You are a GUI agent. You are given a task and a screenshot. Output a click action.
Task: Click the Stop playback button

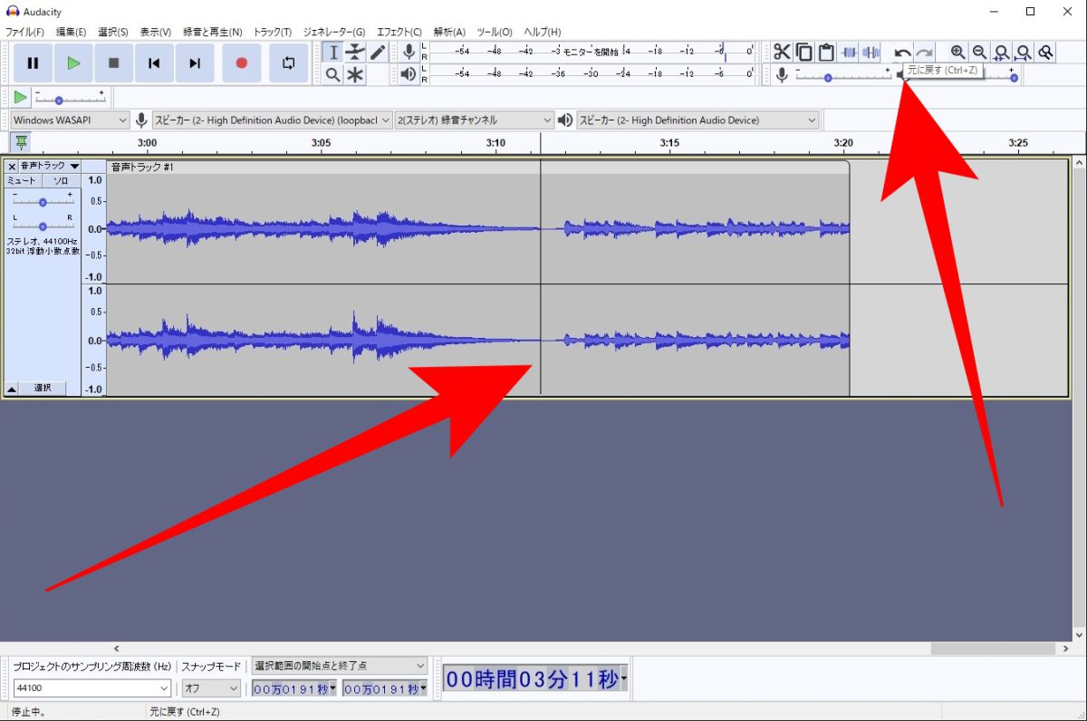114,63
